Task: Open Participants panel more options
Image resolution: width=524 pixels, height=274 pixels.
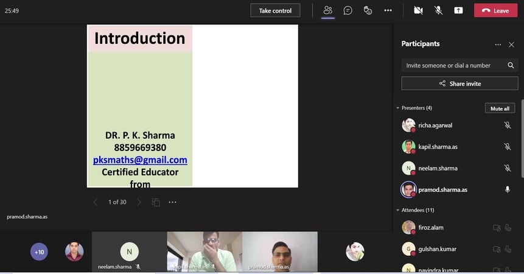Action: 498,44
